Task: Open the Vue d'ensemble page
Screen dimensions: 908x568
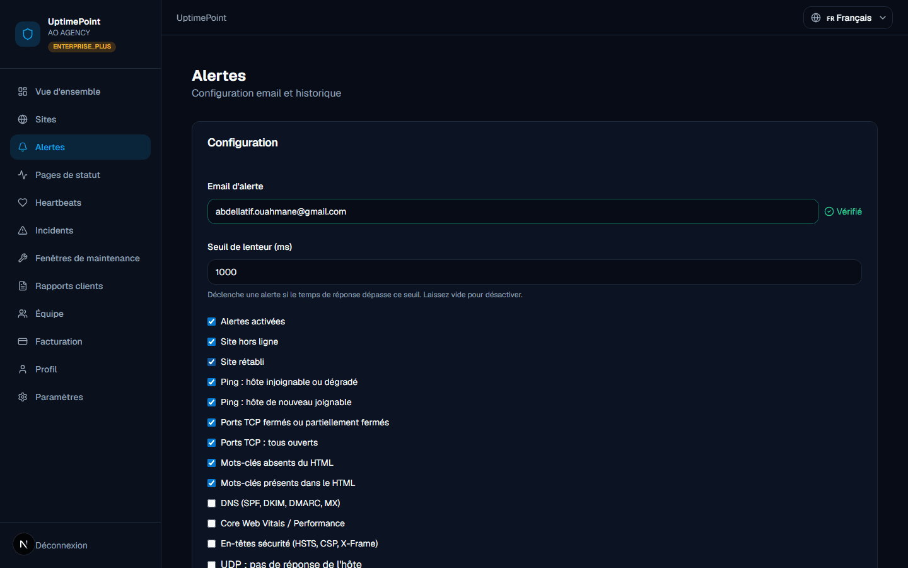Action: coord(80,92)
